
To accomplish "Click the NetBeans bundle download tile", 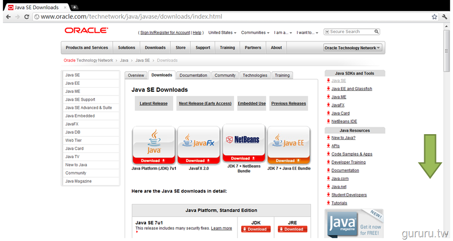I will pos(244,143).
